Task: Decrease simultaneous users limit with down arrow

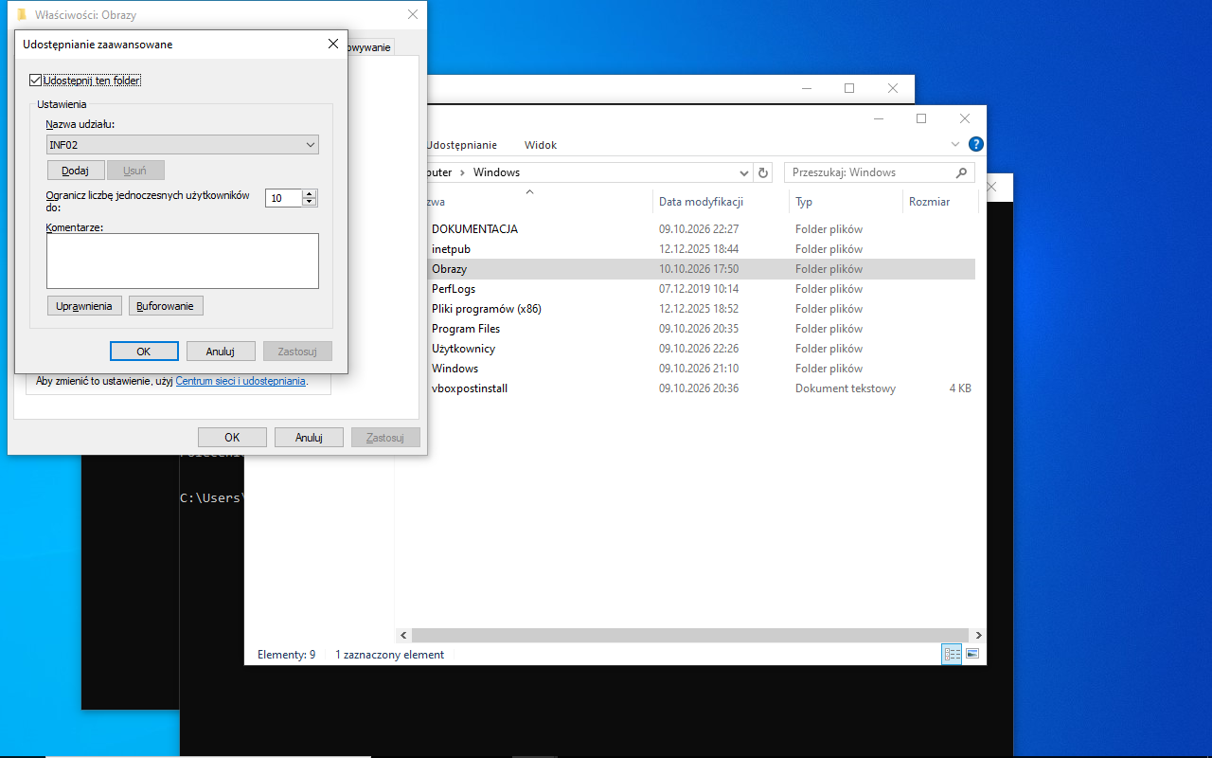Action: coord(310,202)
